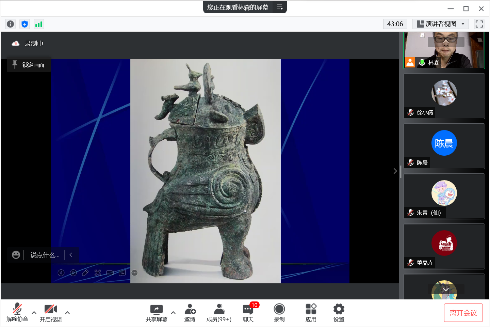
Task: Enter fullscreen mode
Action: [479, 24]
